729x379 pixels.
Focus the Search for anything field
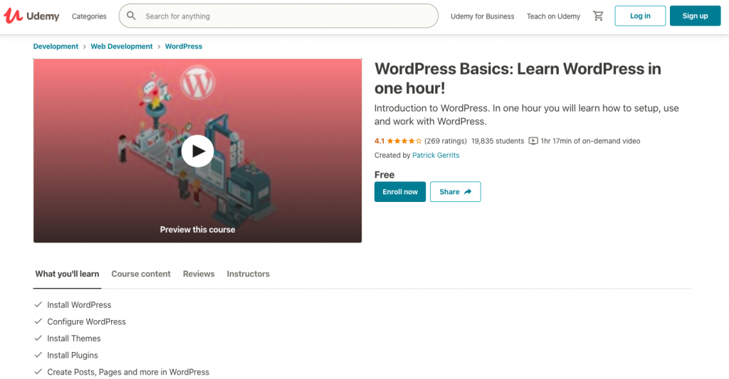pos(278,16)
